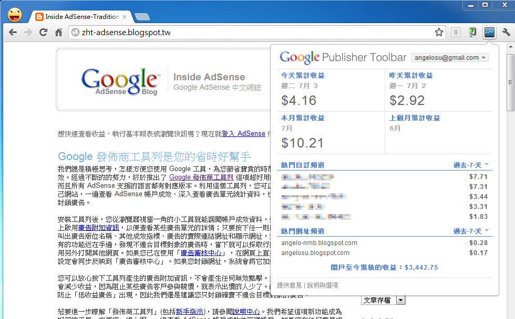Viewport: 515px width, 319px height.
Task: Click the home button
Action: pos(59,32)
